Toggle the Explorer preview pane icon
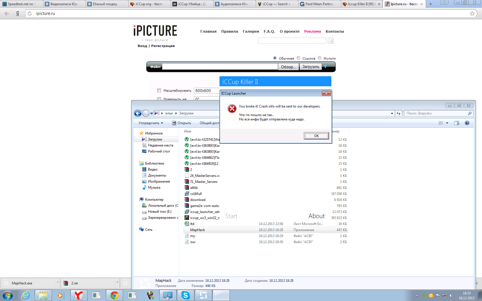 457,123
